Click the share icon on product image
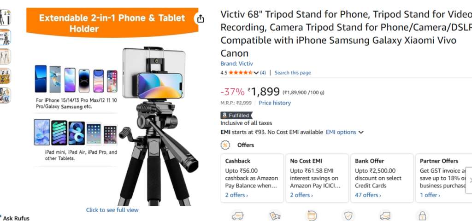The height and width of the screenshot is (221, 472). coord(200,19)
